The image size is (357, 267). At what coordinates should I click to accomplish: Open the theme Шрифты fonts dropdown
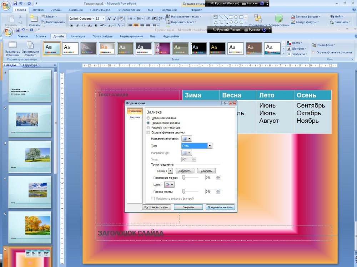(297, 49)
